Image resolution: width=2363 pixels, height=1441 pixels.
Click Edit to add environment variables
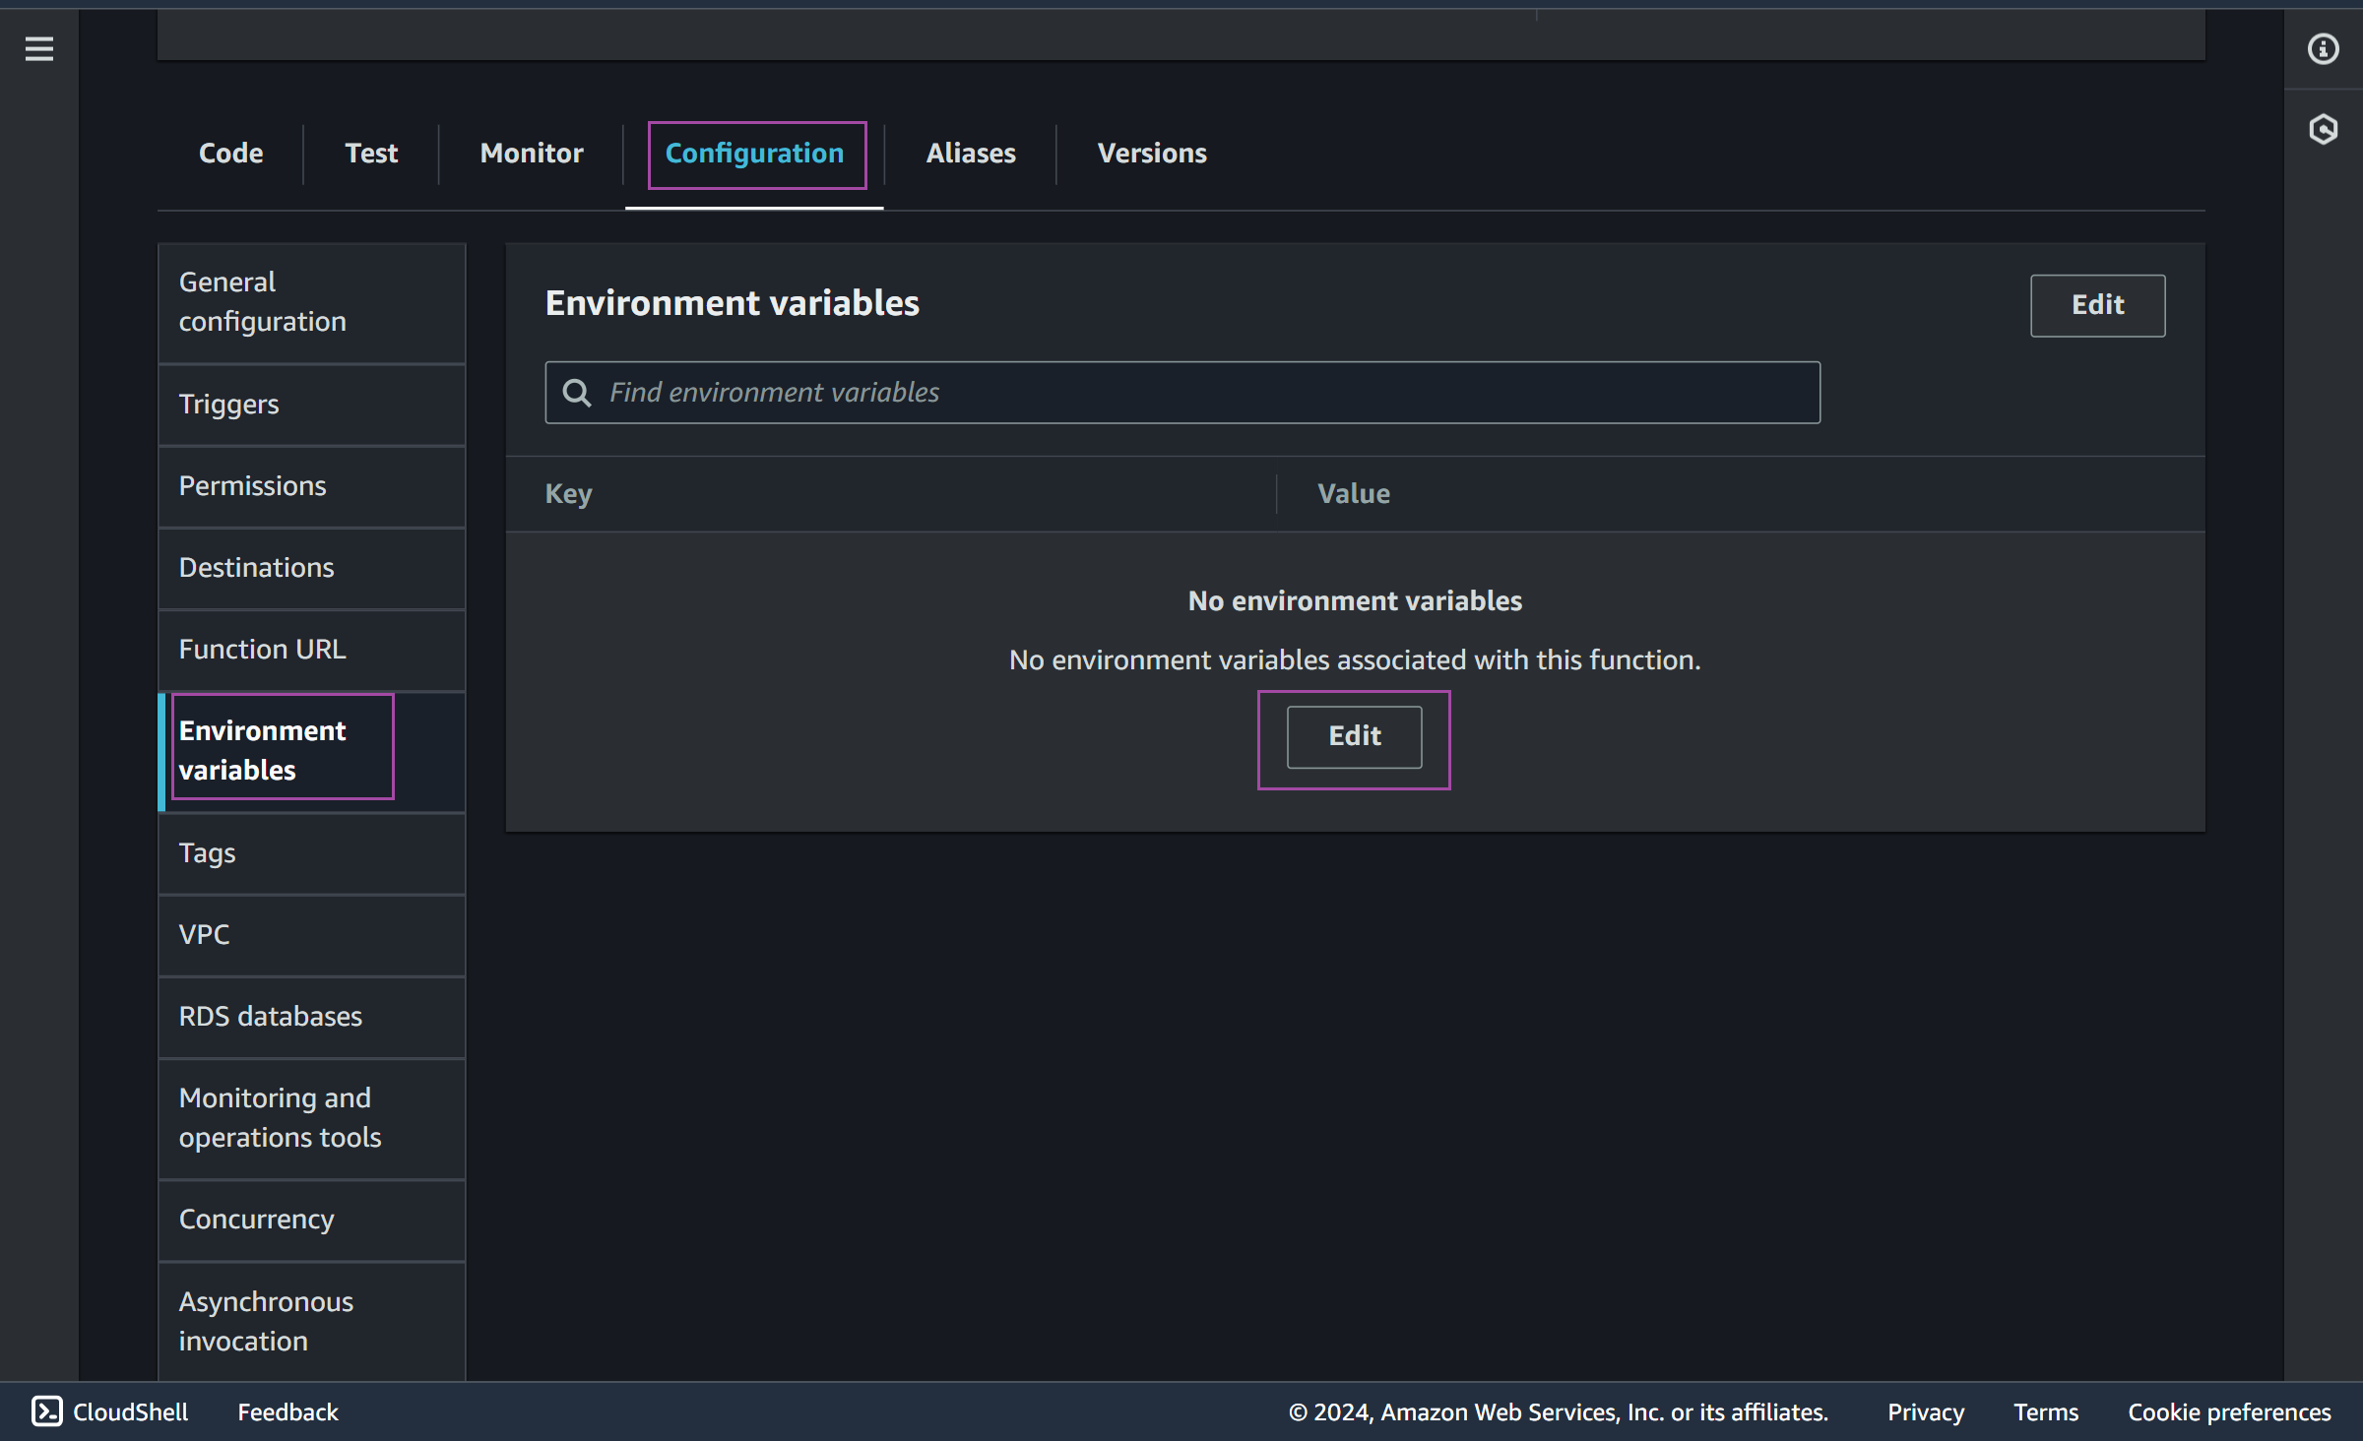(1353, 736)
